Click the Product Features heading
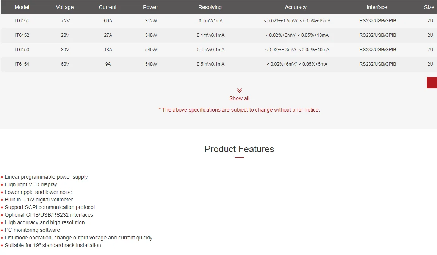437x255 pixels. click(239, 149)
